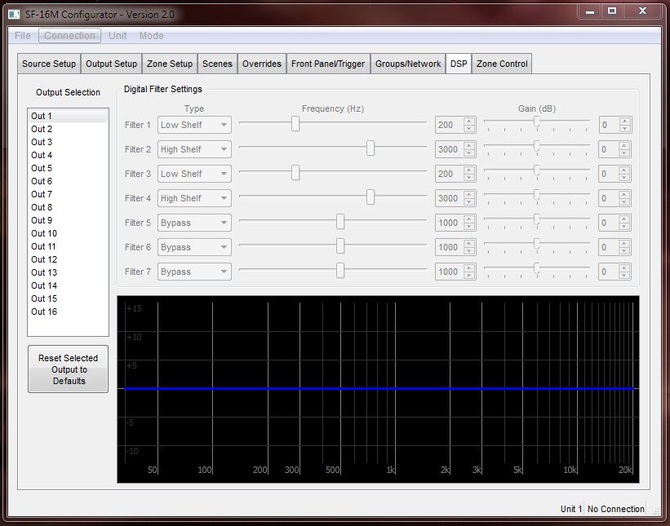
Task: Select Out 16 output entry
Action: tap(68, 312)
